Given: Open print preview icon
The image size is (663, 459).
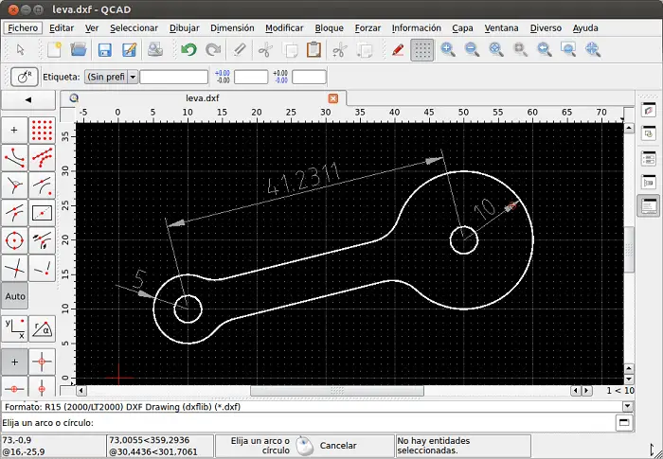Looking at the screenshot, I should coord(155,50).
